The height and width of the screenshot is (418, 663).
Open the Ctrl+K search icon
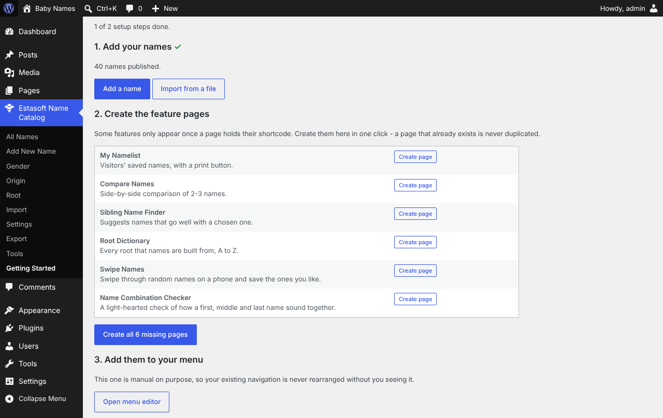pyautogui.click(x=88, y=8)
